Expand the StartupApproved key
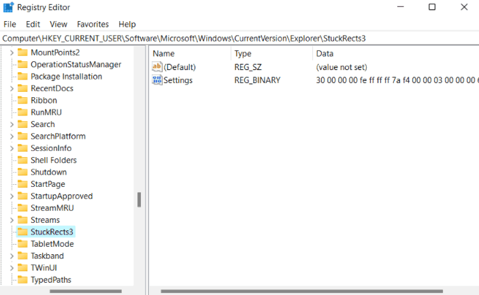Viewport: 479px width, 295px height. coord(12,196)
